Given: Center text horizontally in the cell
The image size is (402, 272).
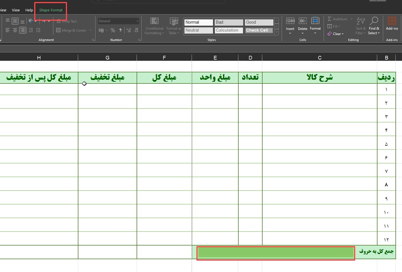Looking at the screenshot, I should (15, 30).
